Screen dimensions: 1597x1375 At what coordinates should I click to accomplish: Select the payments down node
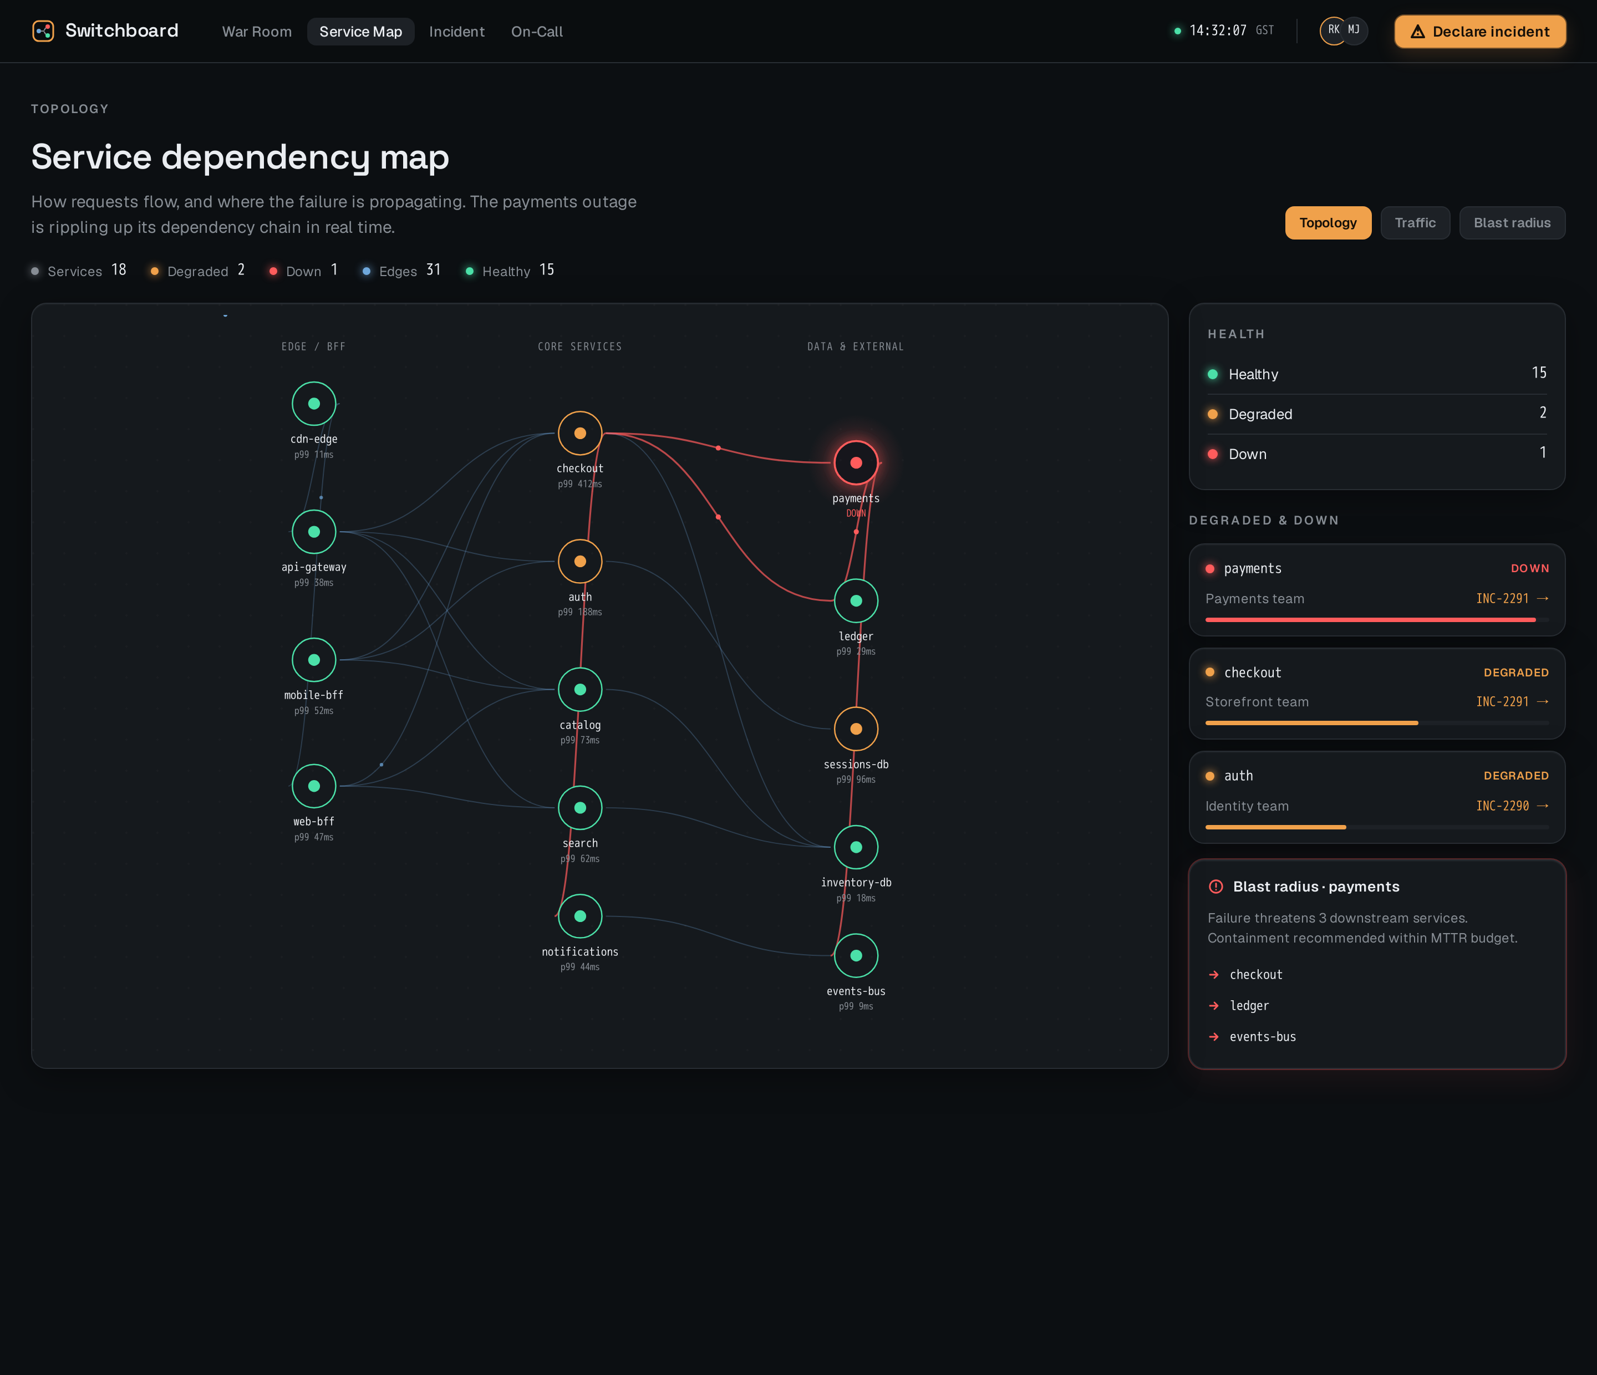(x=856, y=462)
